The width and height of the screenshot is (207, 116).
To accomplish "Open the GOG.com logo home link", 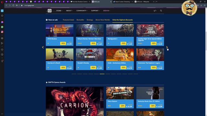I will 49,11.
